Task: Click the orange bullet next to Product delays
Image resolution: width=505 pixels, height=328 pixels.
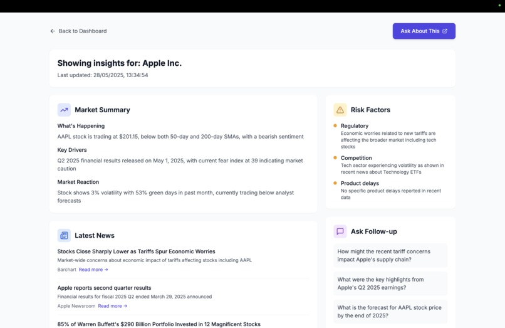Action: point(335,183)
